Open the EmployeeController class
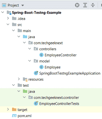 click(61, 55)
